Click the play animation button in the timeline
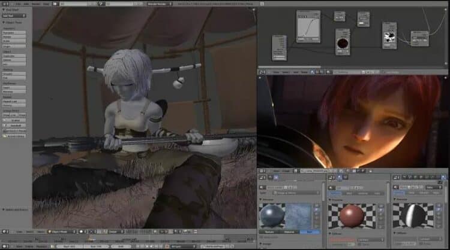 [152, 246]
